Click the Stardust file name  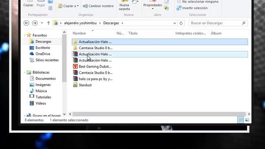pos(85,85)
